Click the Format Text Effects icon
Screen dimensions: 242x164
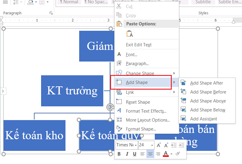tap(119, 111)
